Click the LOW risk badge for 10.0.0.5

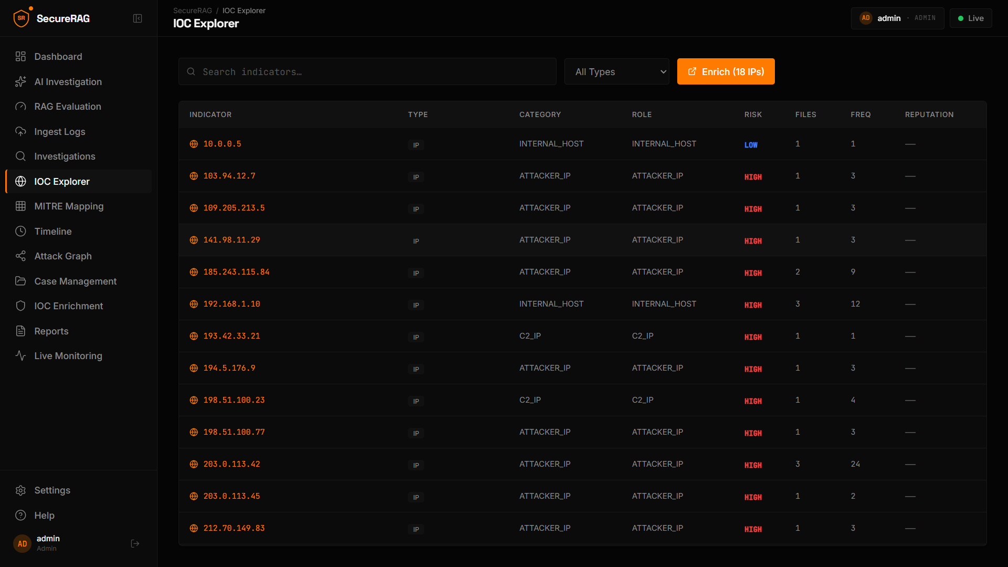tap(751, 145)
